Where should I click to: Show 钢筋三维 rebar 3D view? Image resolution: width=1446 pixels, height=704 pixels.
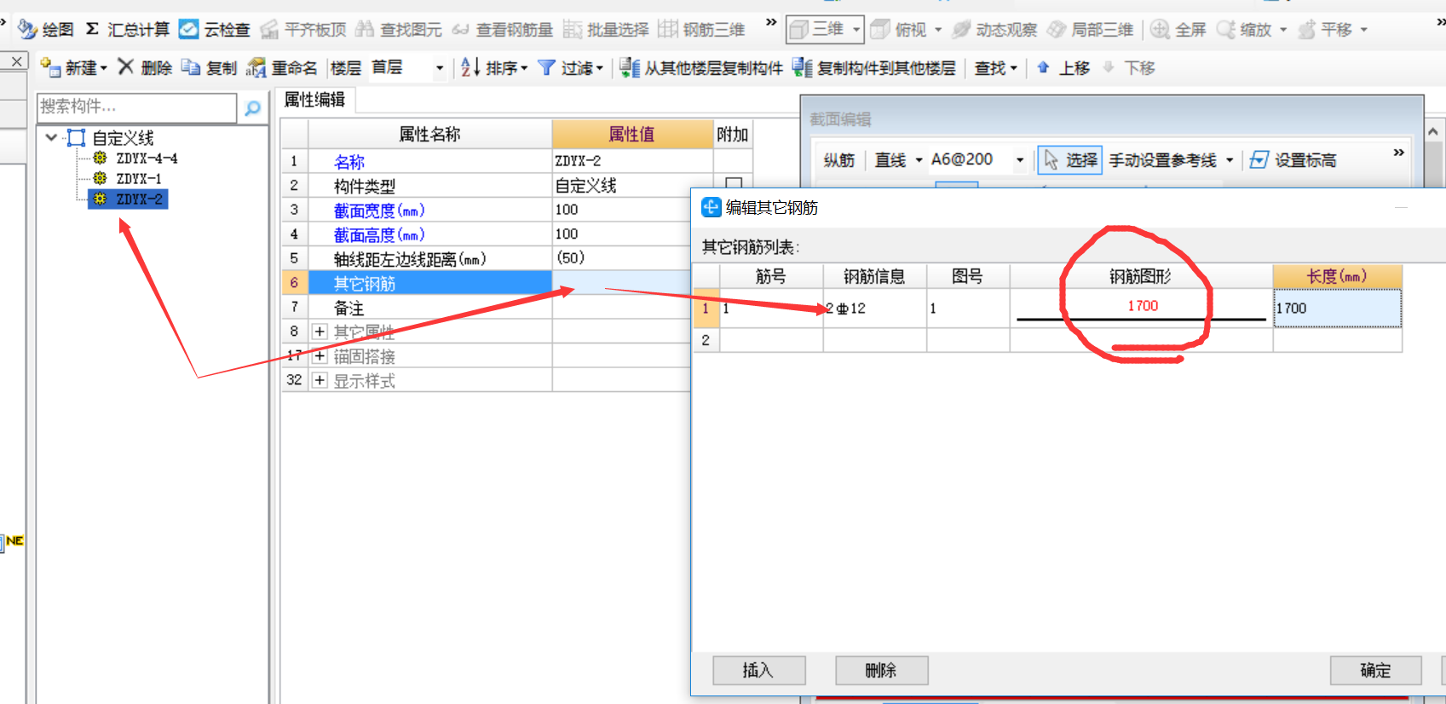[701, 30]
